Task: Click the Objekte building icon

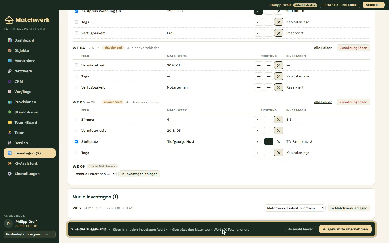Action: point(10,50)
